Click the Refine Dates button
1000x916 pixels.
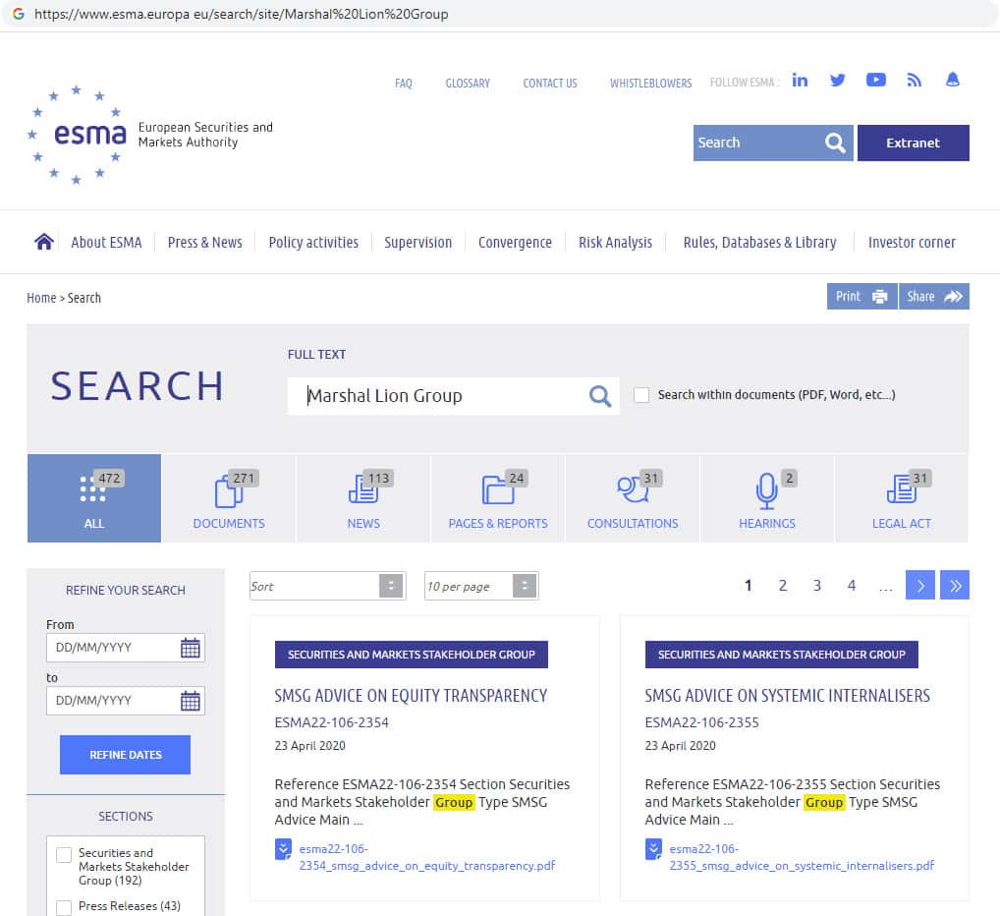click(x=125, y=755)
